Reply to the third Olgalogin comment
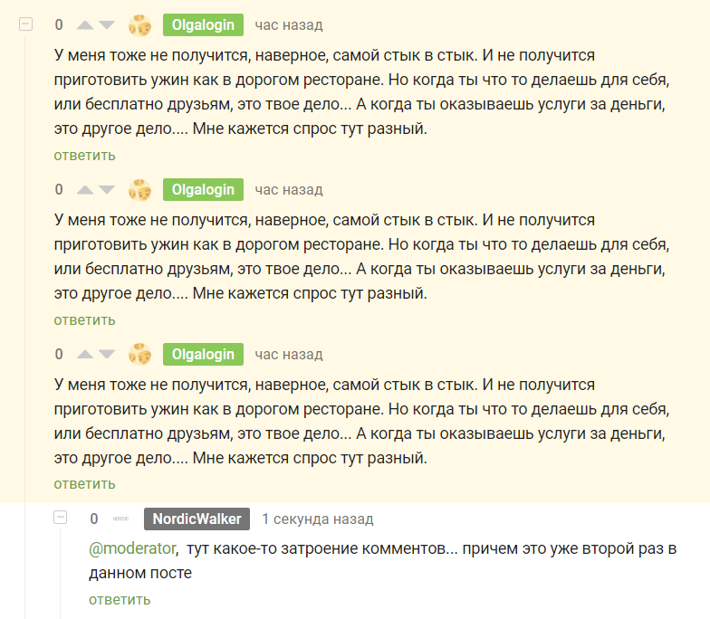The height and width of the screenshot is (619, 710). 84,484
